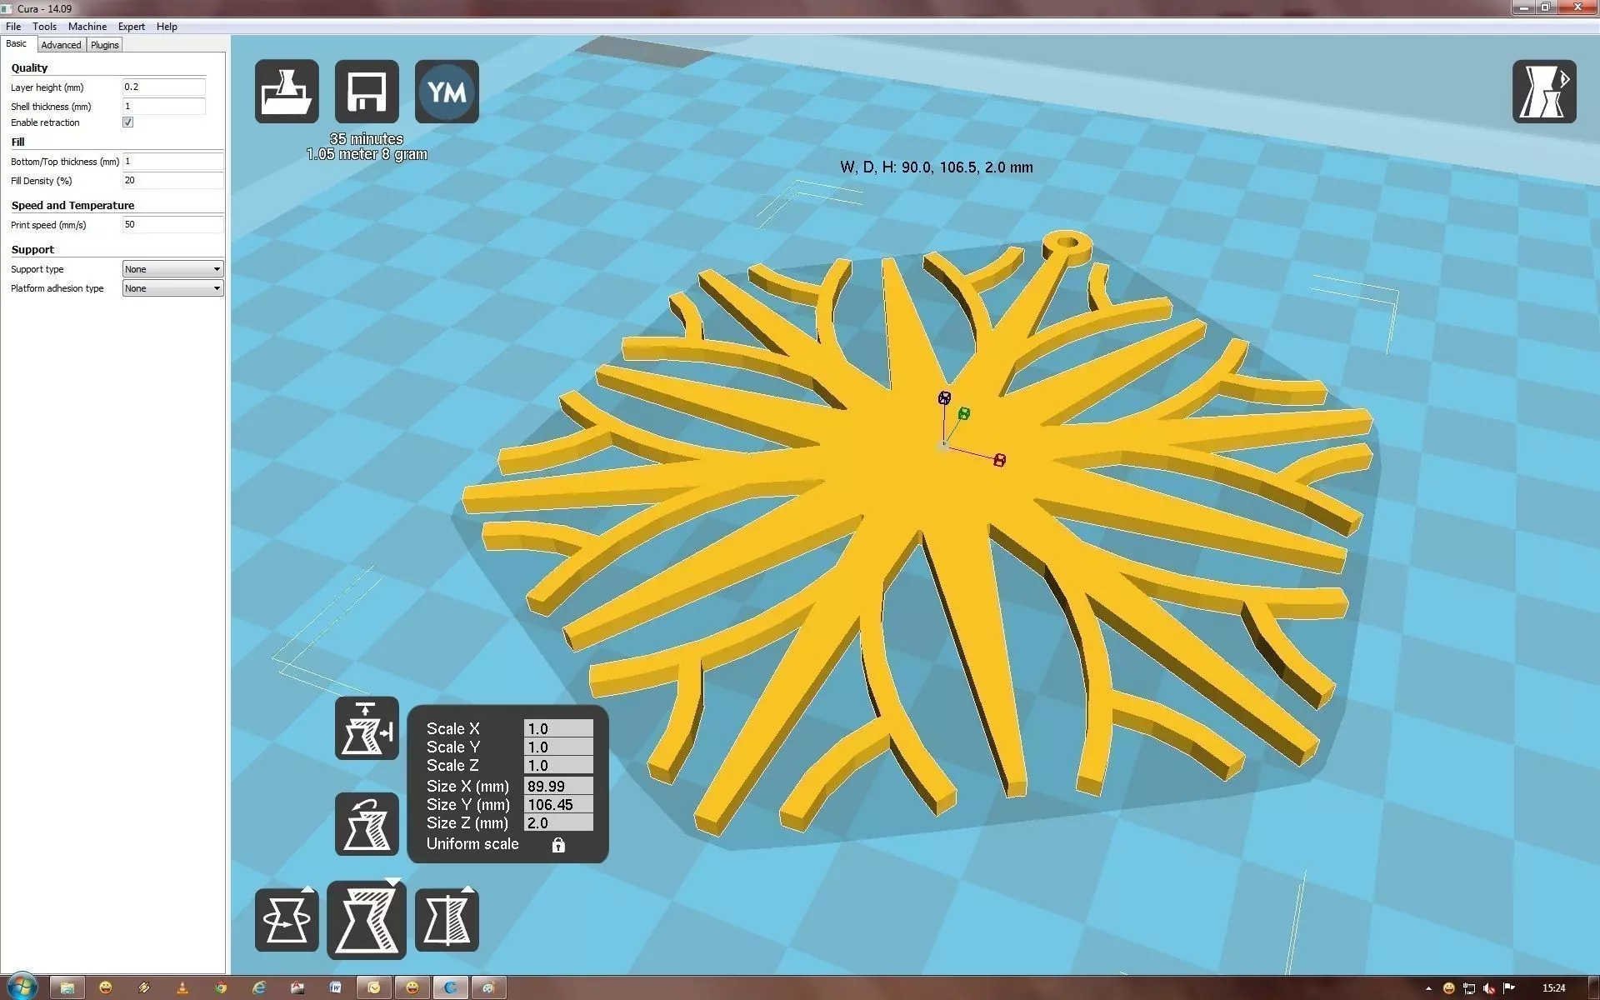The width and height of the screenshot is (1600, 1000).
Task: Click the Save toolpath floppy icon
Action: tap(367, 92)
